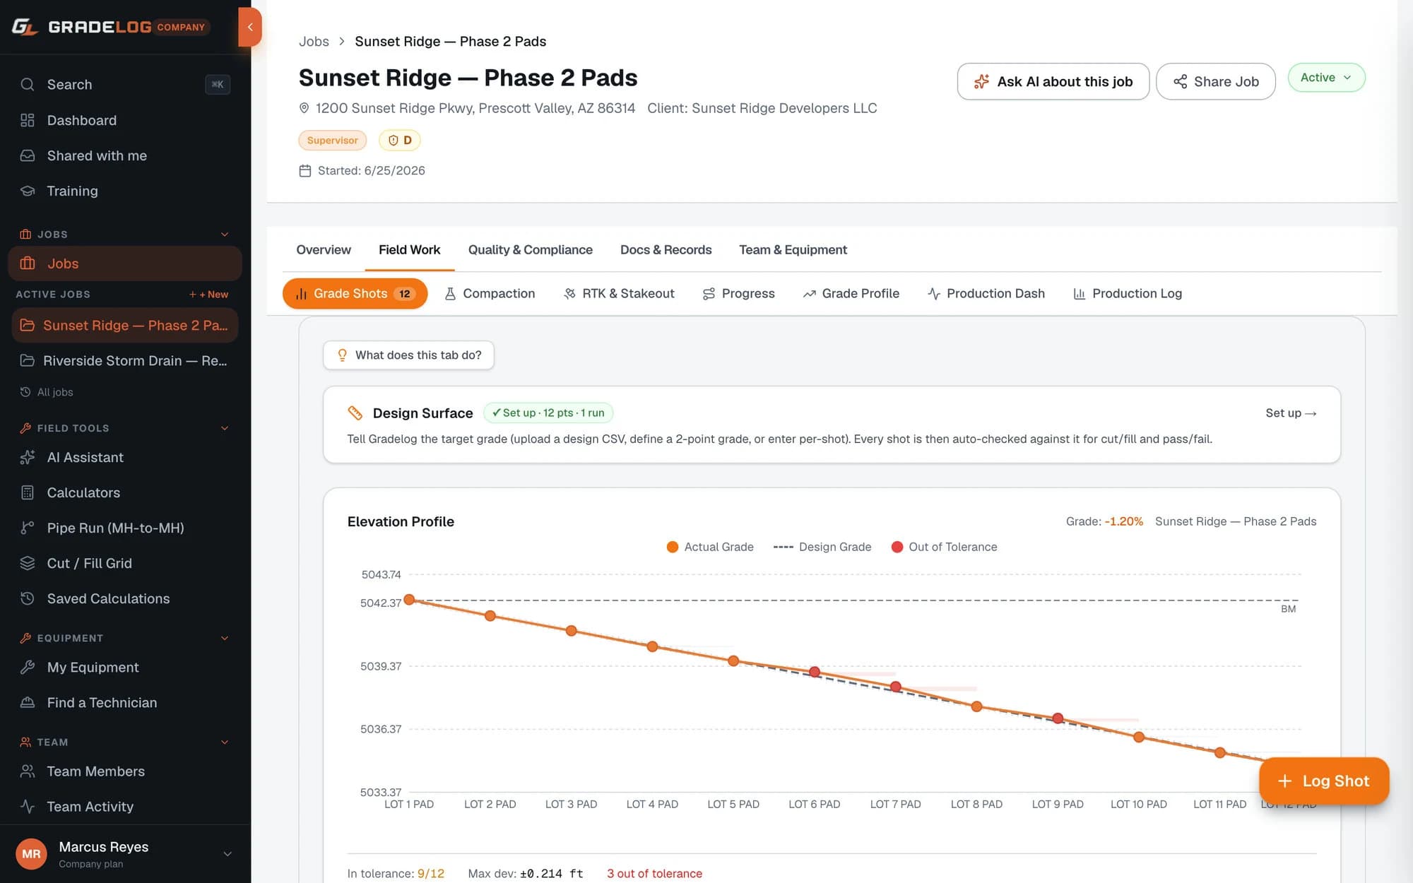
Task: Toggle the Out of Tolerance legend series
Action: tap(945, 547)
